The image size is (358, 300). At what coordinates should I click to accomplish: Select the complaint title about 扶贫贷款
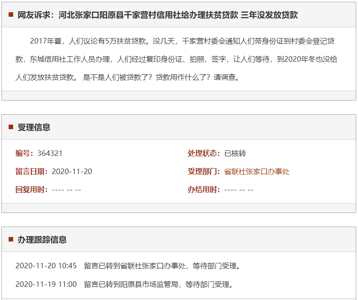coord(157,15)
